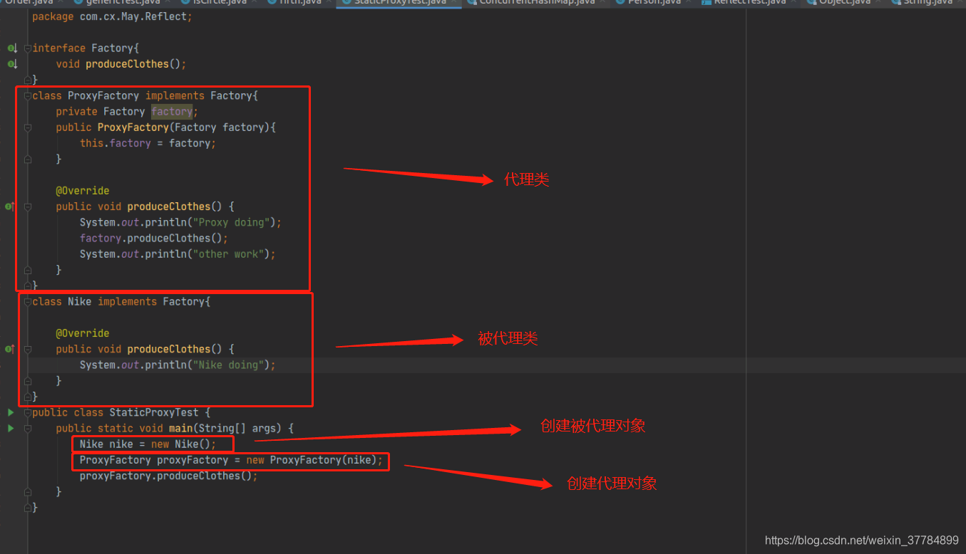Click the implements-method gutter icon at Nike produceClothes
Viewport: 966px width, 554px height.
(10, 349)
